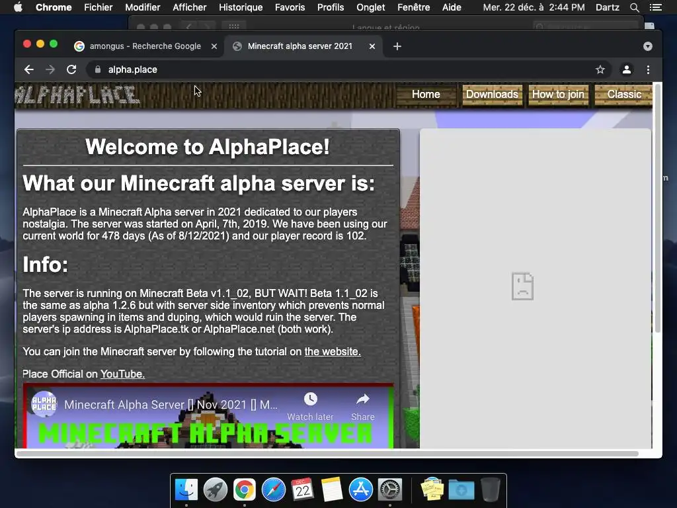This screenshot has height=508, width=677.
Task: Click the date and time in menu bar
Action: (x=534, y=7)
